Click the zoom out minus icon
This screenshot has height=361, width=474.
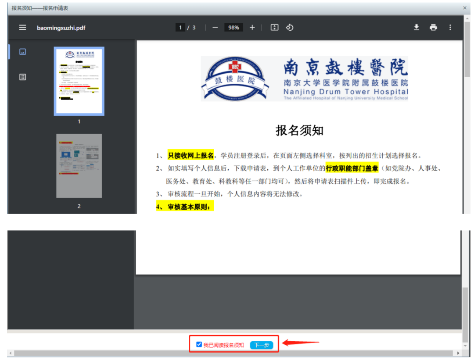[215, 28]
